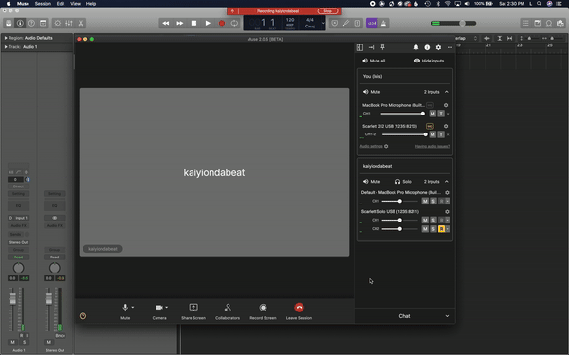Show the Mixer sliders icon
This screenshot has width=569, height=355.
[69, 23]
